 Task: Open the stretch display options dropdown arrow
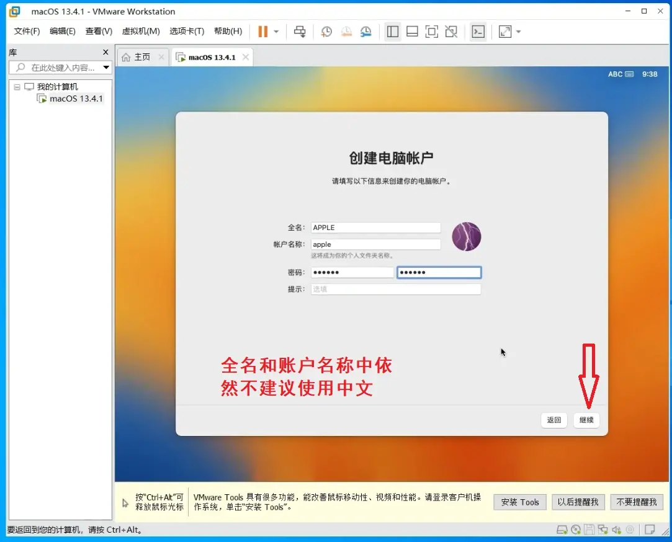point(519,31)
